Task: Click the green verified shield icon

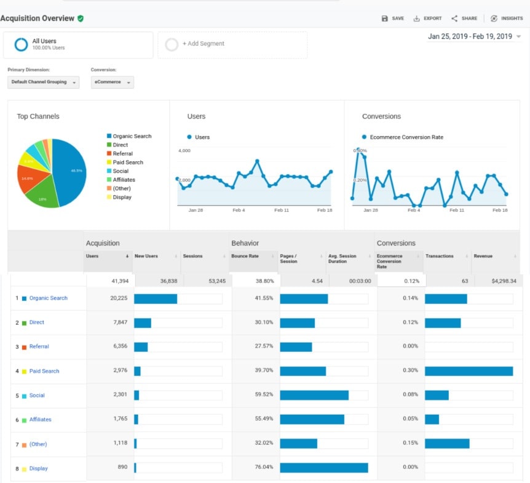Action: pos(81,18)
